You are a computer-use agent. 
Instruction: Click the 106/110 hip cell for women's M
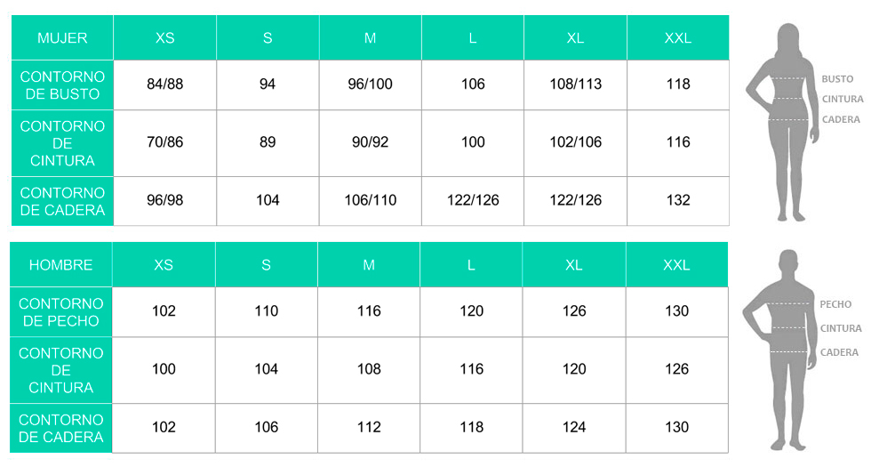click(x=370, y=200)
